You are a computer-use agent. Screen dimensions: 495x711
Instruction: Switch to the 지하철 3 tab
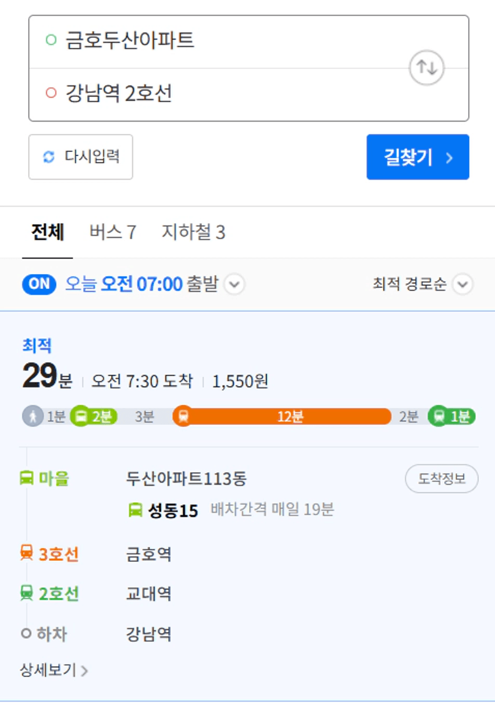[x=193, y=232]
